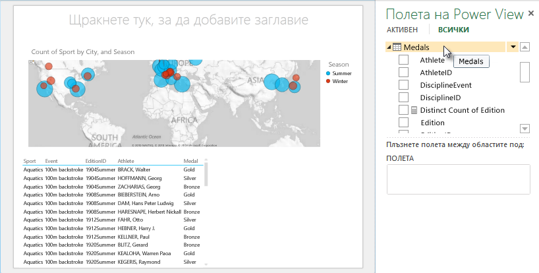Image resolution: width=539 pixels, height=273 pixels.
Task: Click the table's vertical scrollbar thumb
Action: 206,174
